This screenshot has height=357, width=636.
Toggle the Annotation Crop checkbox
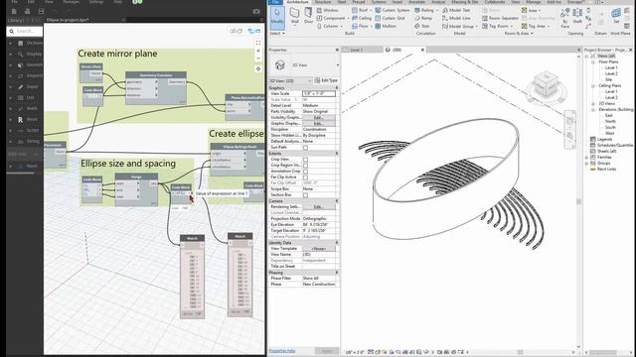[x=305, y=172]
